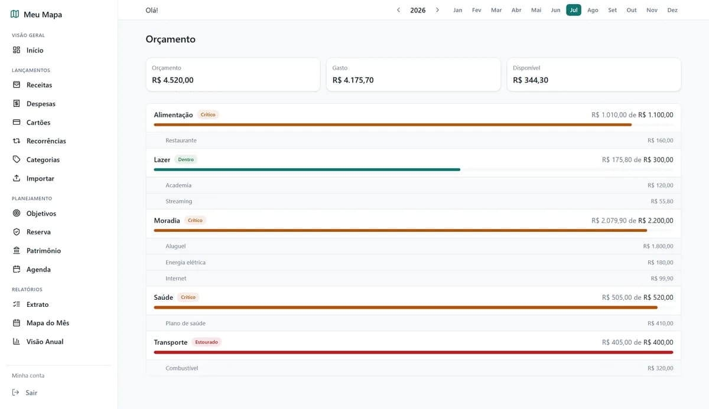Image resolution: width=709 pixels, height=409 pixels.
Task: Click the Recorrências repeat-arrows icon
Action: [17, 141]
